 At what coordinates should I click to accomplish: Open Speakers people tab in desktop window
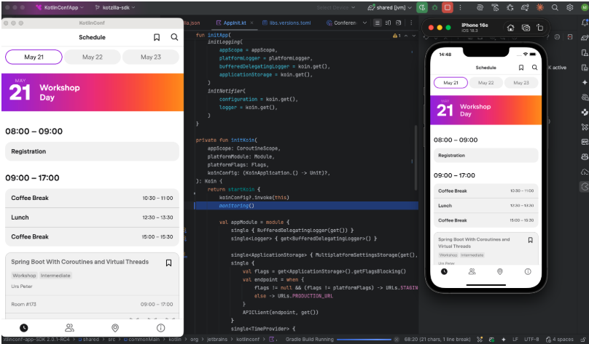[69, 328]
